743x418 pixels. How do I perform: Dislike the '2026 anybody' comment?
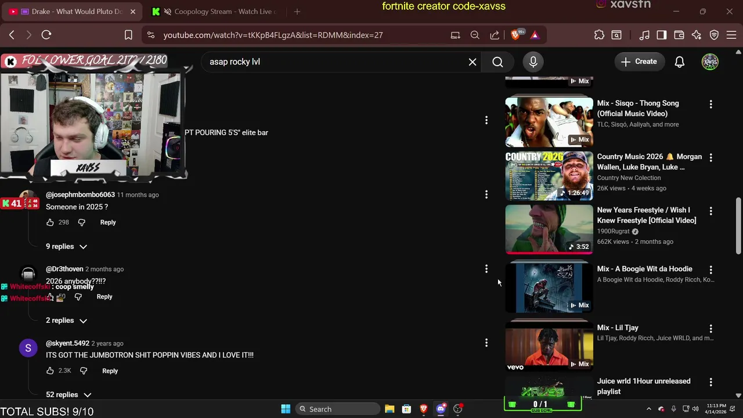pos(78,297)
